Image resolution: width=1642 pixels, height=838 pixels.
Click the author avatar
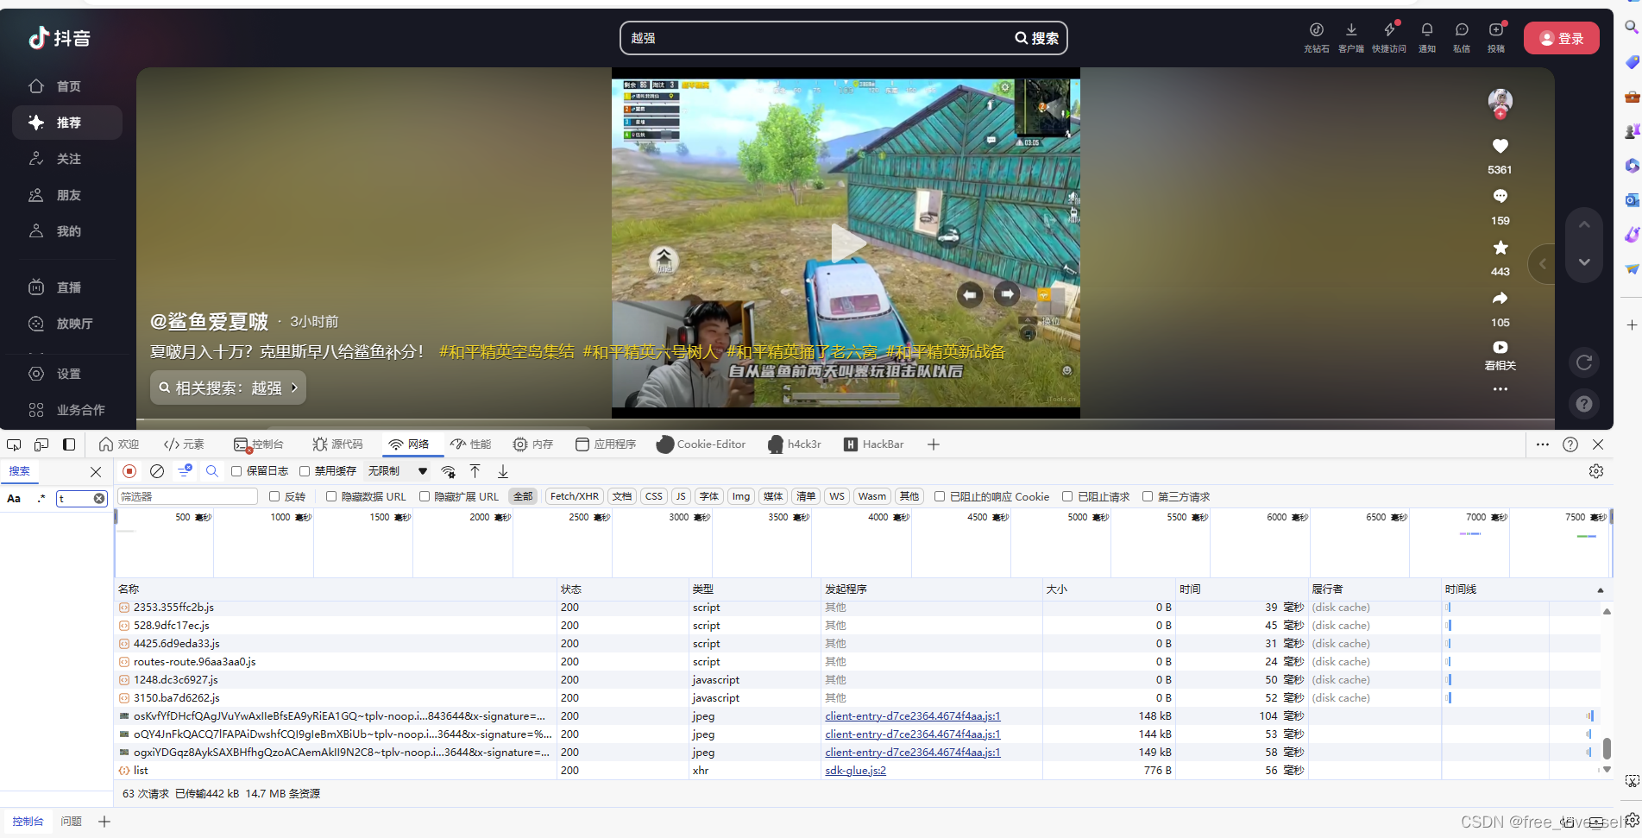pos(1500,101)
